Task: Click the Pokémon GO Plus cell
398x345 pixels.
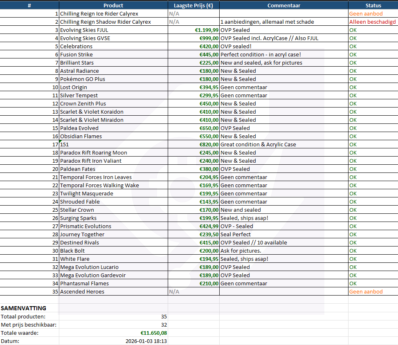Action: 113,79
